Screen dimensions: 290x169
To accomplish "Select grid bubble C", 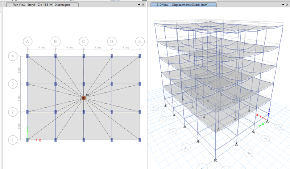I will click(x=84, y=42).
